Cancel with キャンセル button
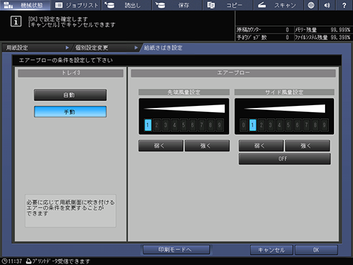This screenshot has width=353, height=265. pos(271,250)
